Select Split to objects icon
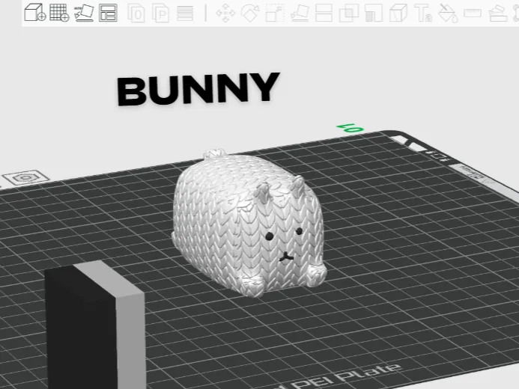The height and width of the screenshot is (389, 519). pyautogui.click(x=136, y=13)
